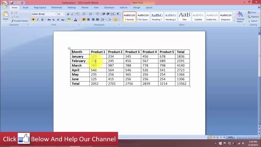The image size is (261, 147).
Task: Toggle Center alignment
Action: coord(88,20)
